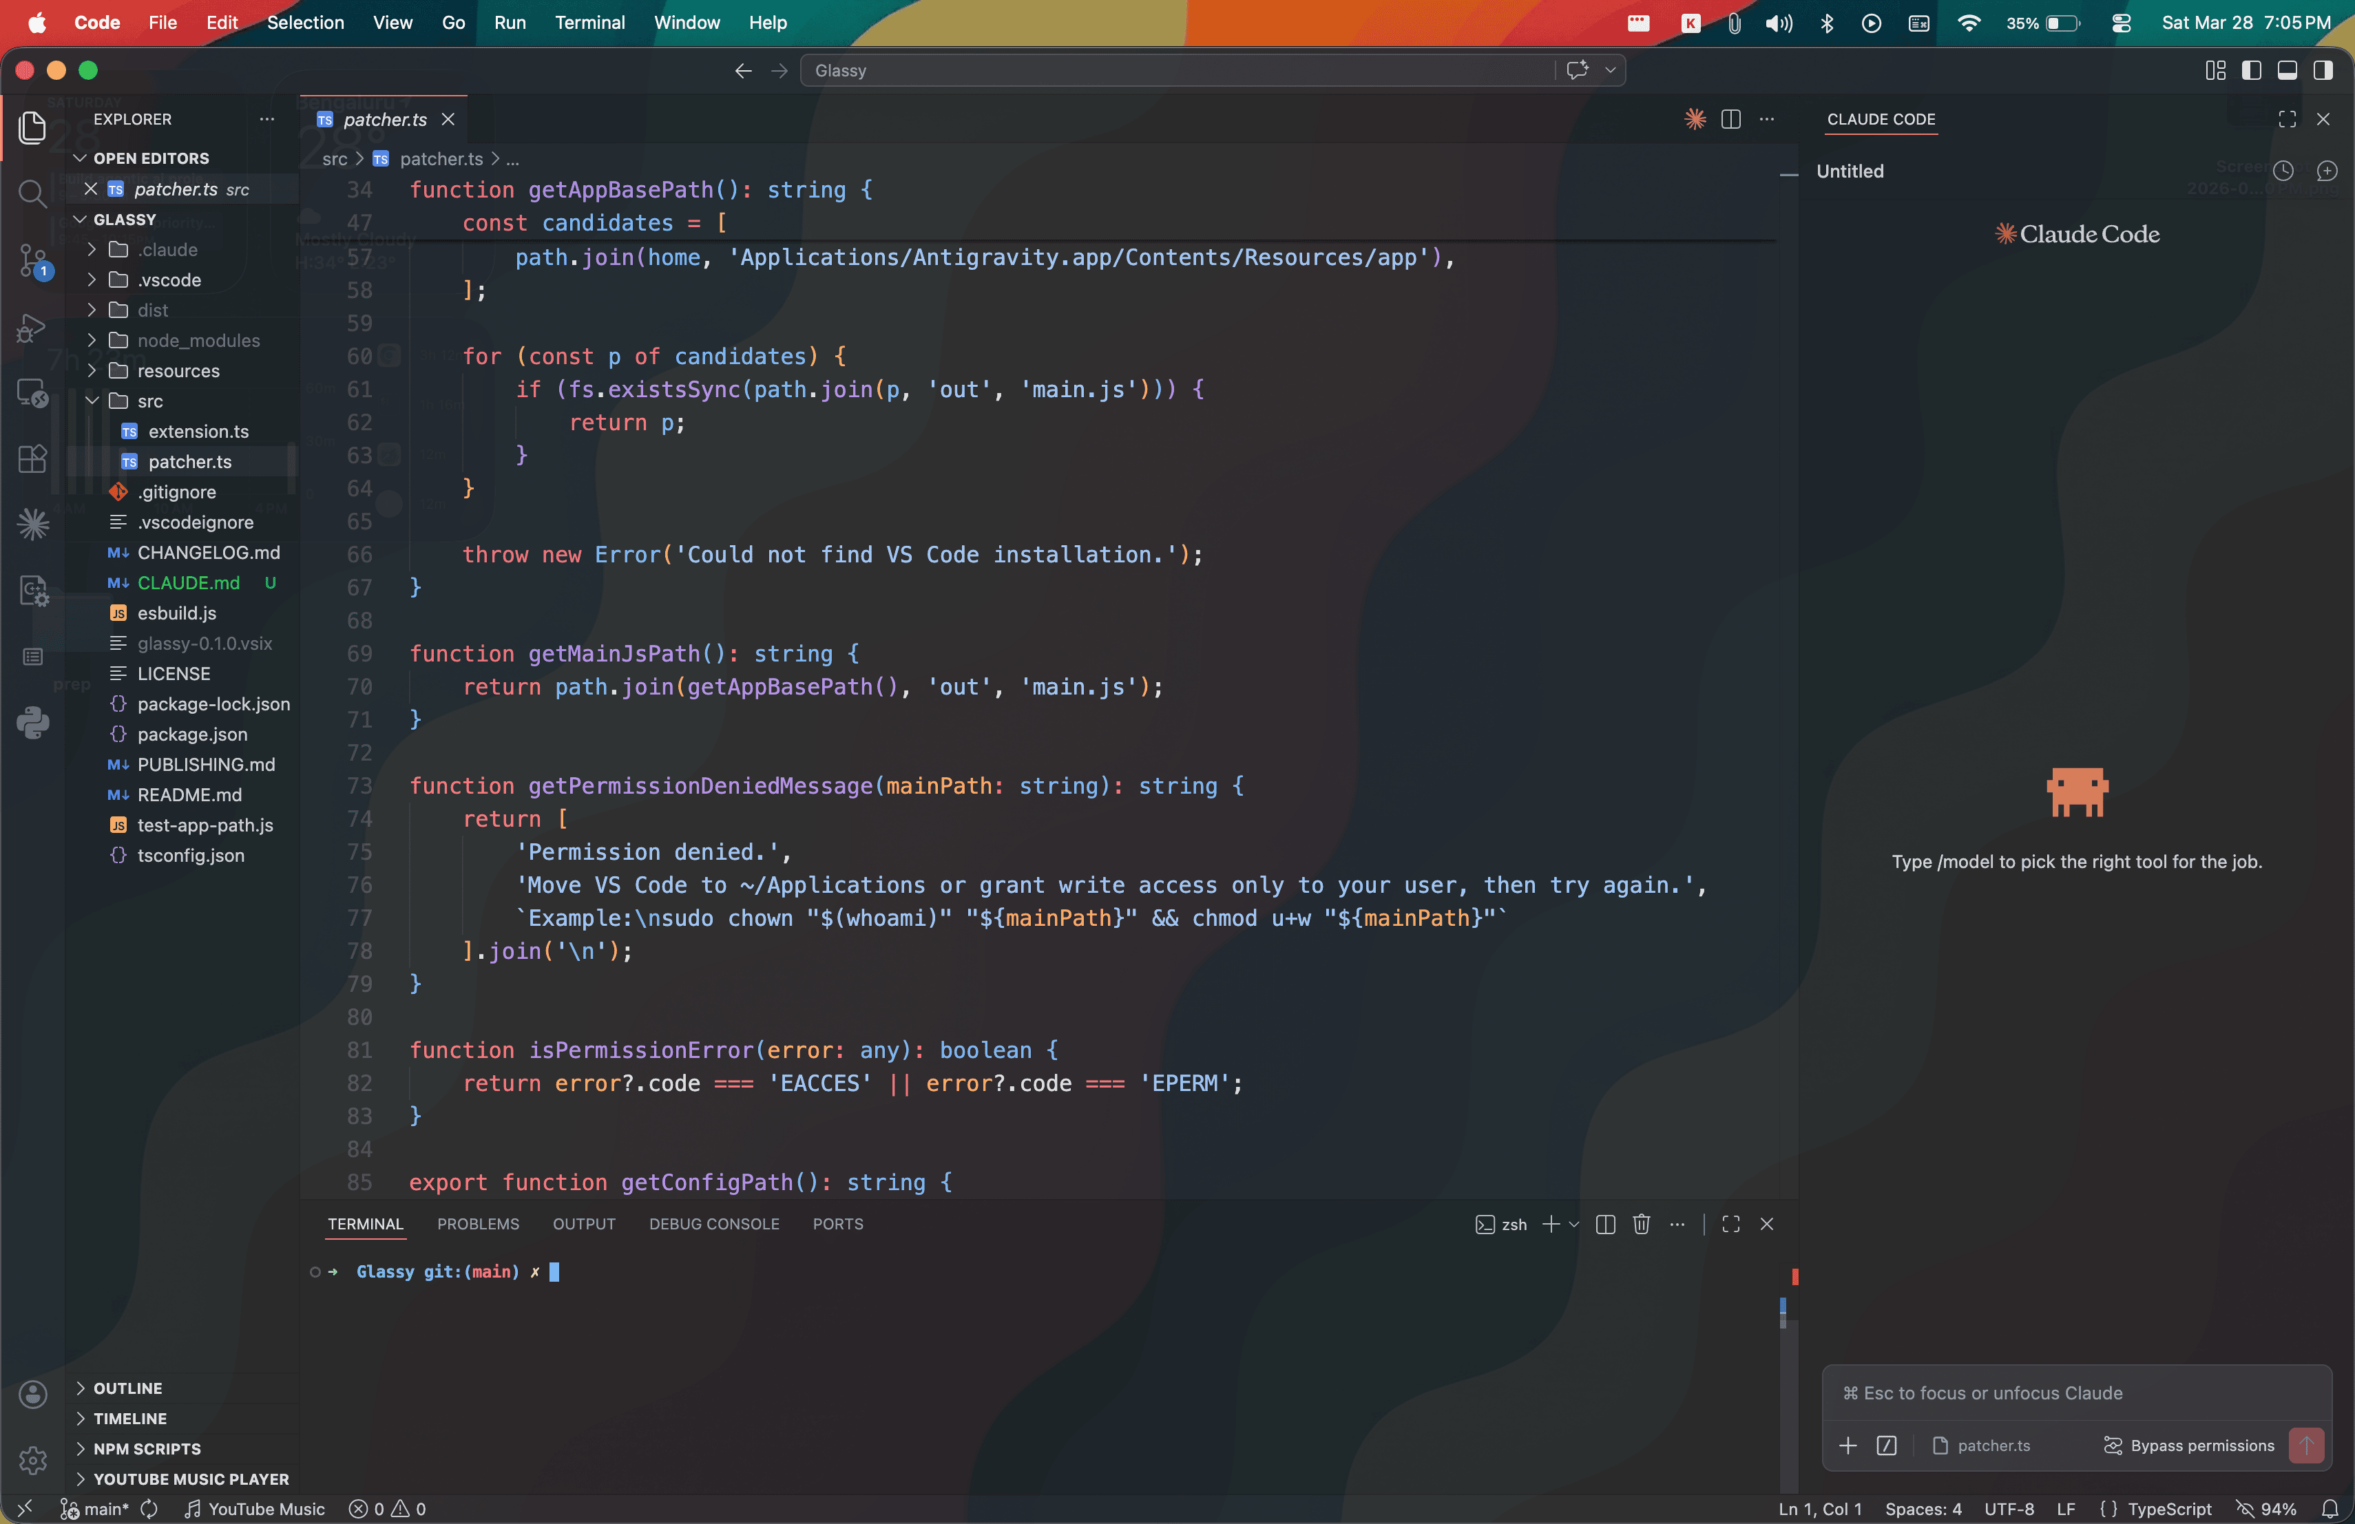Open Claude Code session history
The height and width of the screenshot is (1524, 2355).
(x=2283, y=171)
